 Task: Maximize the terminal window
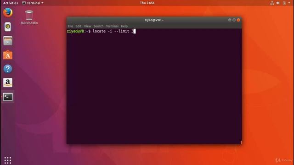click(234, 20)
